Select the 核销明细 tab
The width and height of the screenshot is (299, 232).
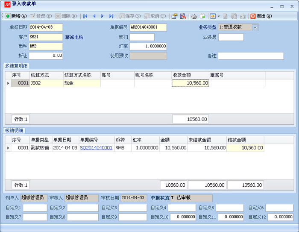[x=14, y=130]
